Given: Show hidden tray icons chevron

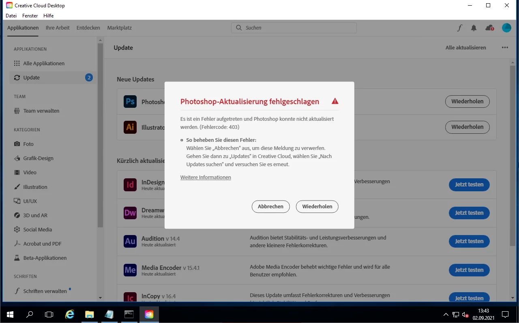Looking at the screenshot, I should [x=446, y=314].
